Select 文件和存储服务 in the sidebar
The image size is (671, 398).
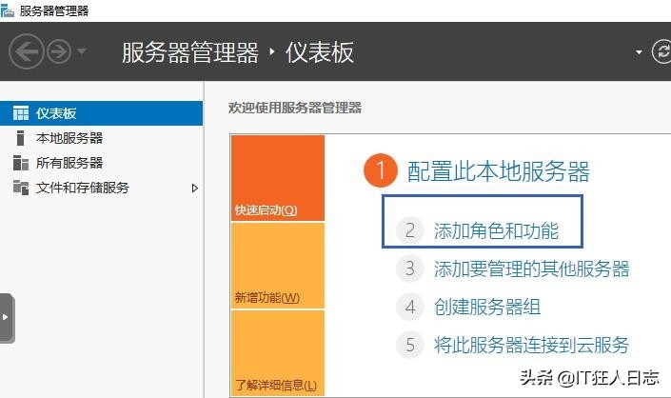(102, 188)
